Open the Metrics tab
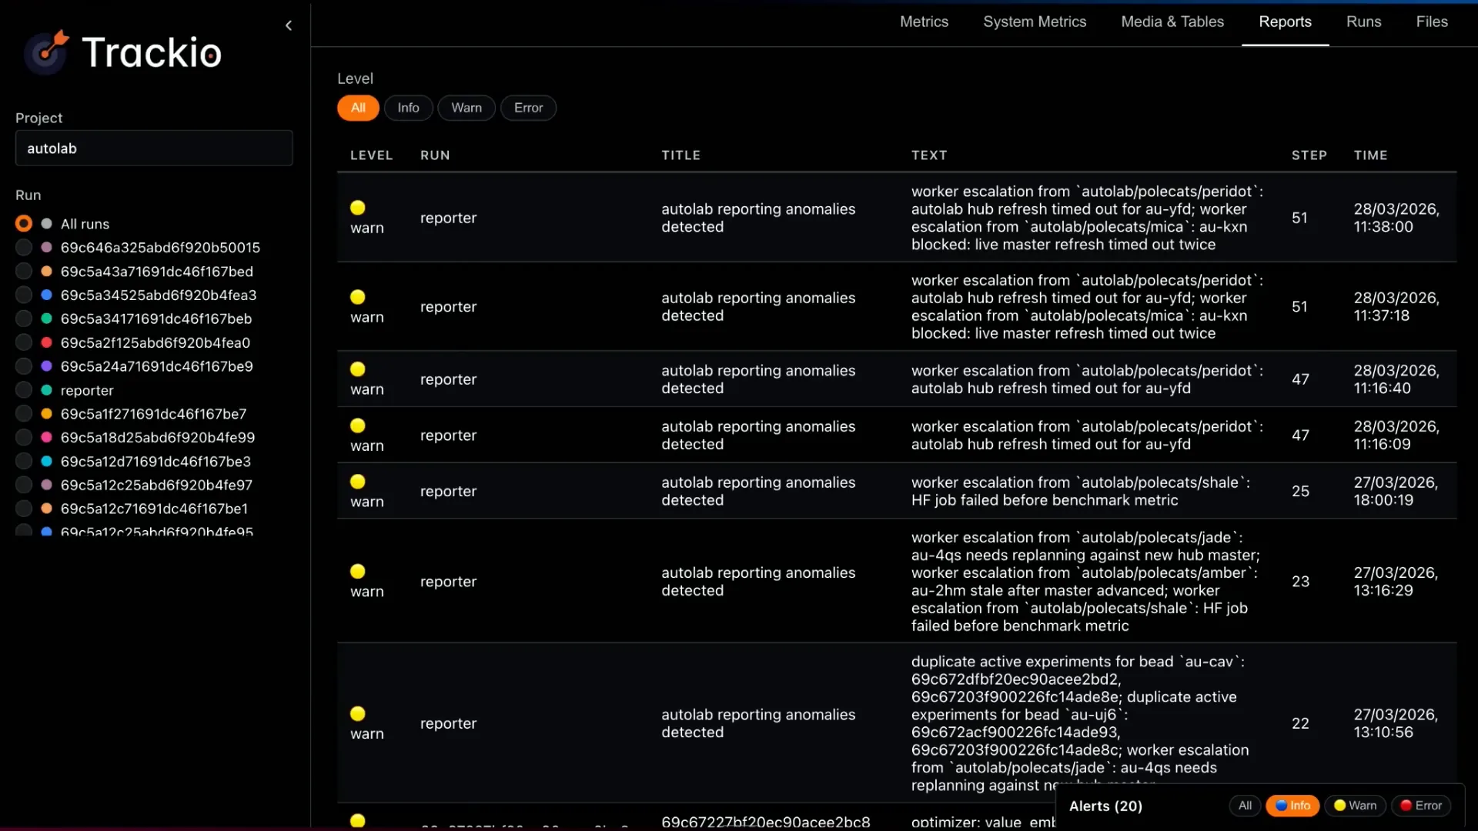The width and height of the screenshot is (1478, 831). 924,22
